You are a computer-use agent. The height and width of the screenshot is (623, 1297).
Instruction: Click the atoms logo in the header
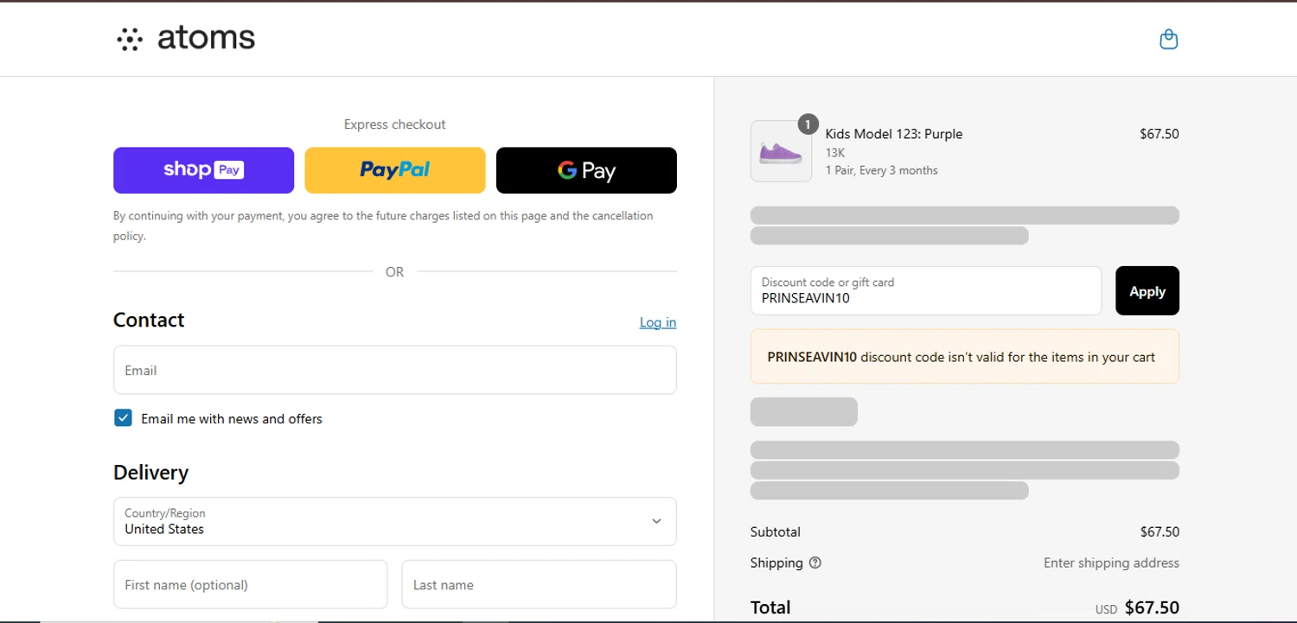pos(186,39)
